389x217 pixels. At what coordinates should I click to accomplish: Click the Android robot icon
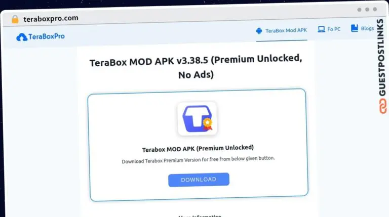pyautogui.click(x=259, y=31)
